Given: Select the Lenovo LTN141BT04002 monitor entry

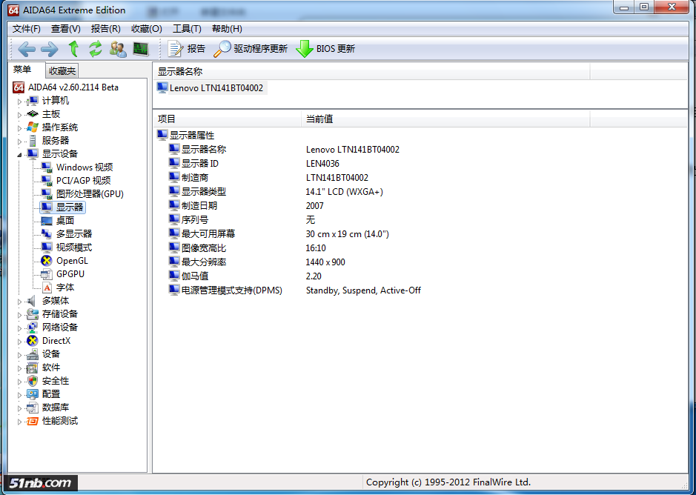Looking at the screenshot, I should (211, 87).
